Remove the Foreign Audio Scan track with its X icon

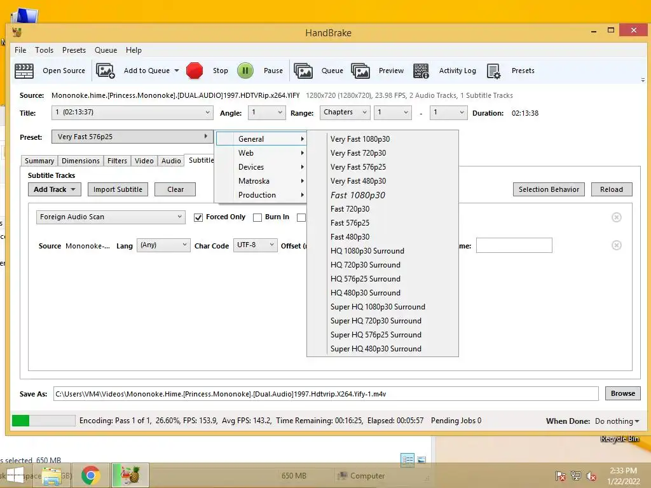pyautogui.click(x=617, y=217)
